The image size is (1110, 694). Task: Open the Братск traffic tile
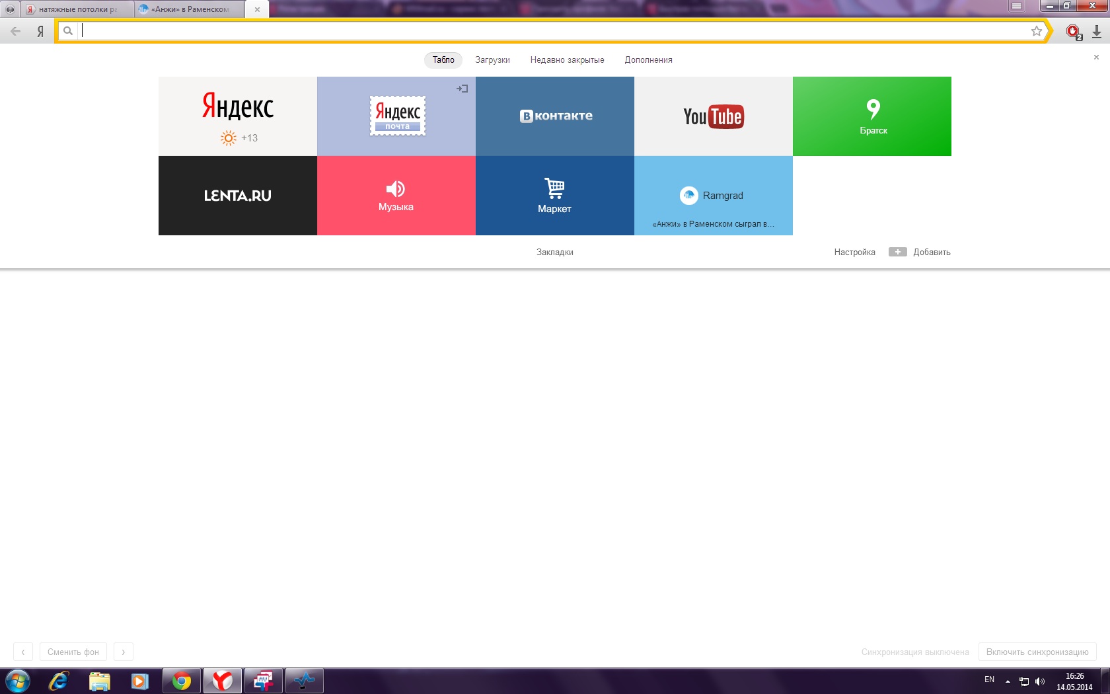tap(872, 116)
